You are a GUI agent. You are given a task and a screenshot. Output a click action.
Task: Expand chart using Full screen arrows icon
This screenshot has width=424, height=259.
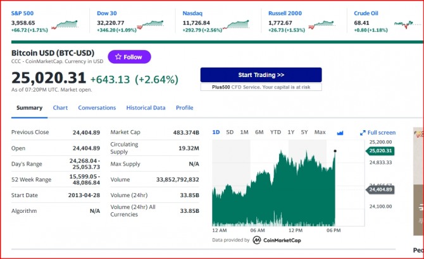[x=363, y=133]
